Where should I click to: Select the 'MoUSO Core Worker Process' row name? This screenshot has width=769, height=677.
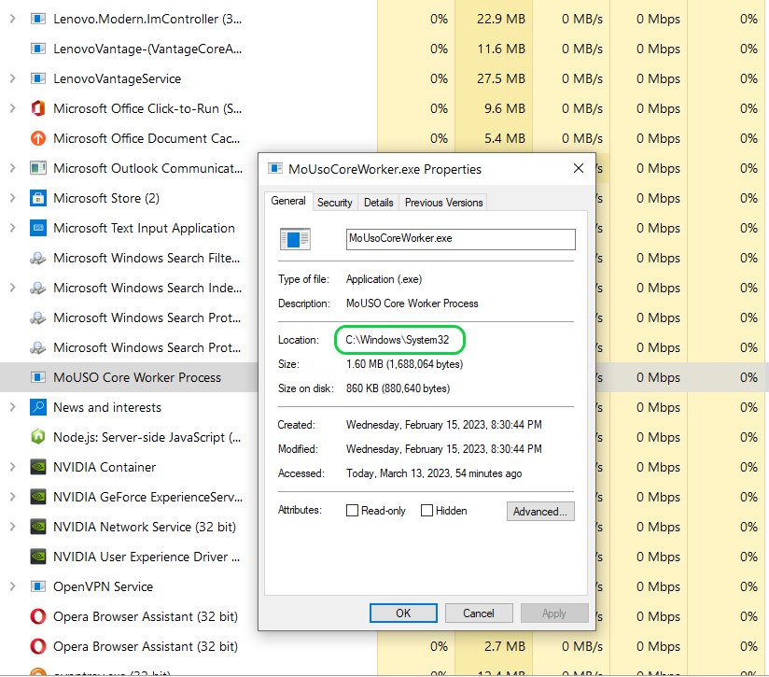pos(137,378)
